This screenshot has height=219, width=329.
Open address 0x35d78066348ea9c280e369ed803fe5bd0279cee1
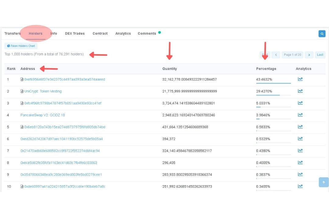pos(61,175)
